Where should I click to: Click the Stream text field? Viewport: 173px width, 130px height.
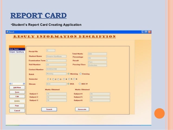[x=56, y=84]
